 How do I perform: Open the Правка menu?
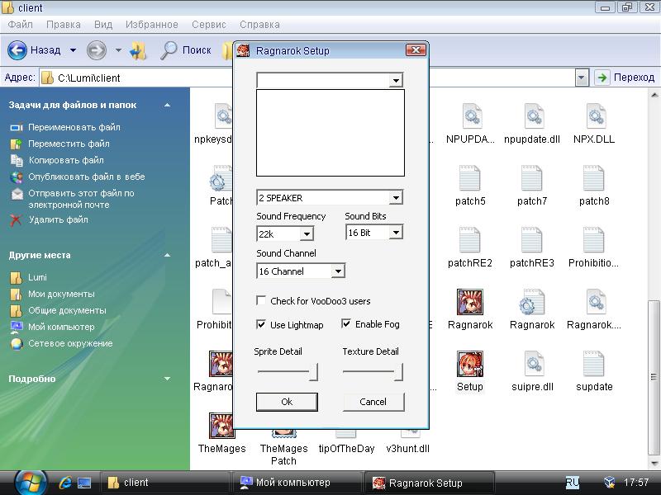coord(64,25)
